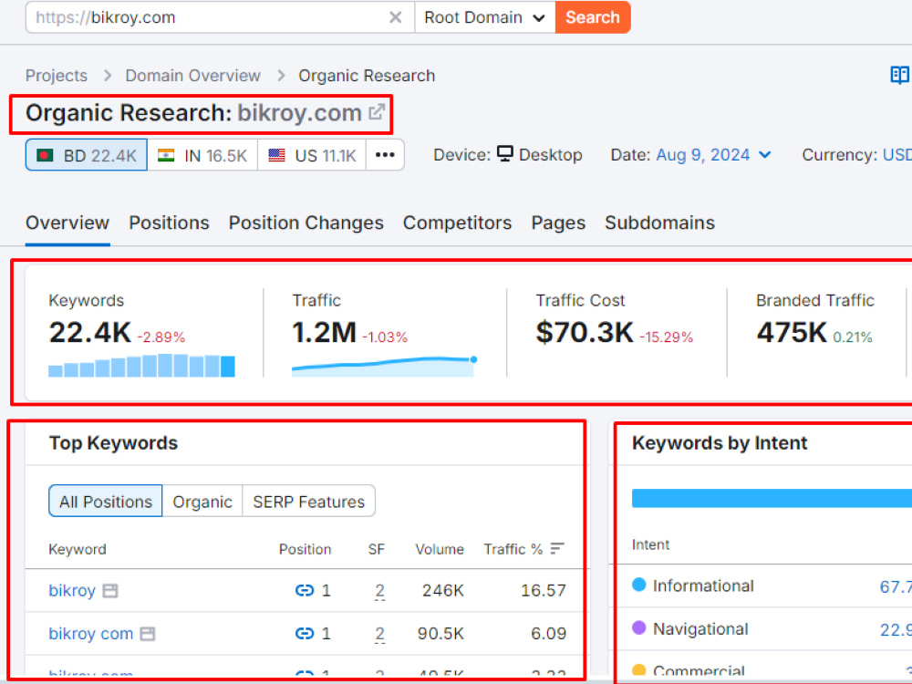Open the Competitors tab
Viewport: 912px width, 684px height.
click(457, 223)
